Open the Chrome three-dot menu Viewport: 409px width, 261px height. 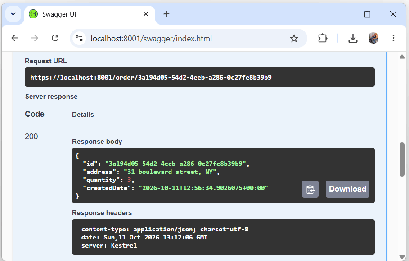pyautogui.click(x=393, y=38)
